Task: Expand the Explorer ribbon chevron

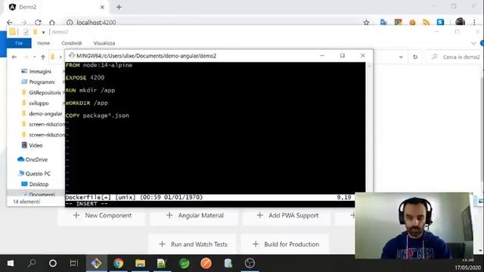Action: (473, 43)
